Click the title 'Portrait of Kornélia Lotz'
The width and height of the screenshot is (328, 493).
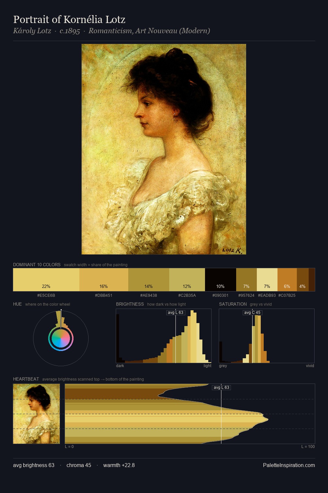click(x=69, y=19)
